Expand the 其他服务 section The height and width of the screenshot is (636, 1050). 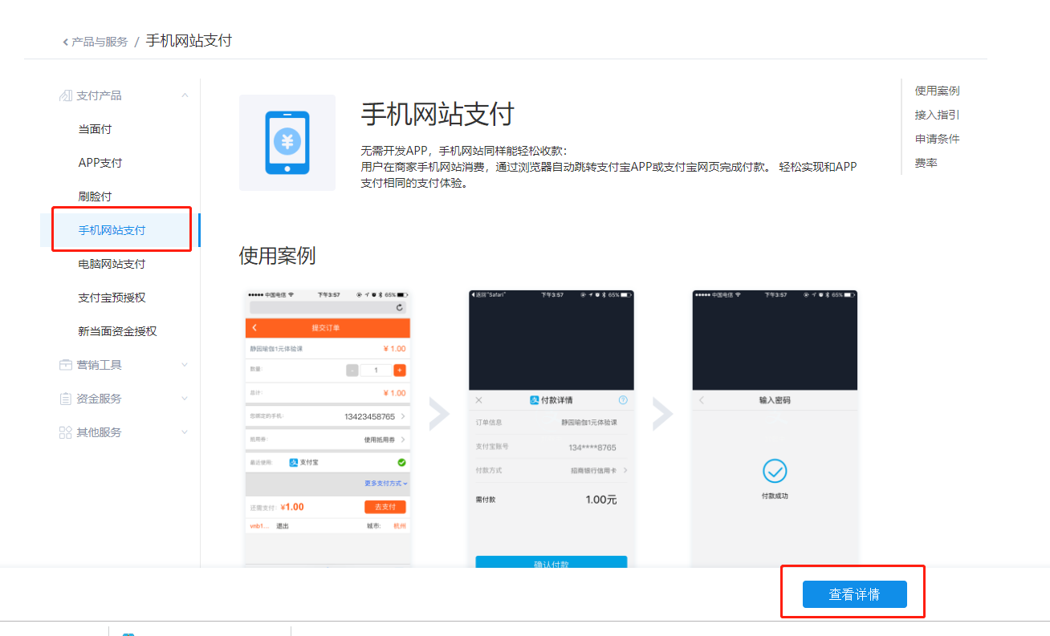185,431
